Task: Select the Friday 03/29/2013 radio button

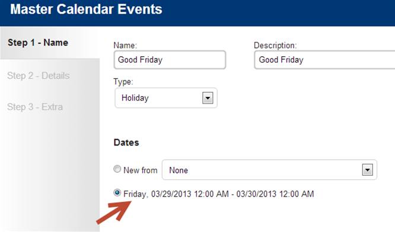Action: 117,193
